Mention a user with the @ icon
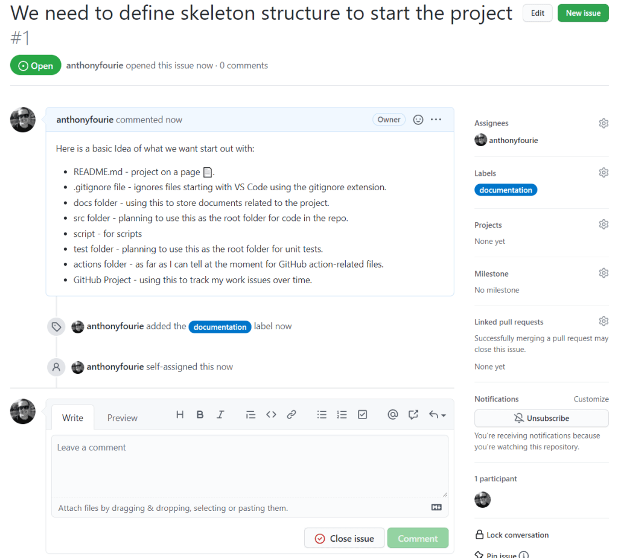 pyautogui.click(x=393, y=415)
